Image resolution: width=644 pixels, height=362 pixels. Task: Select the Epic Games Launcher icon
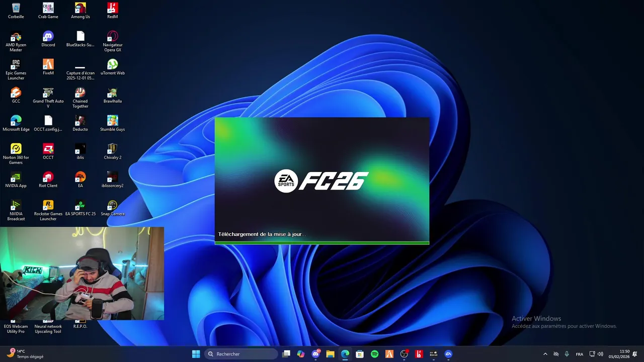16,70
